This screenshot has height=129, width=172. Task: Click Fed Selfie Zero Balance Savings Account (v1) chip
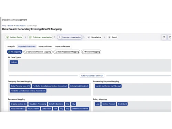(50, 86)
